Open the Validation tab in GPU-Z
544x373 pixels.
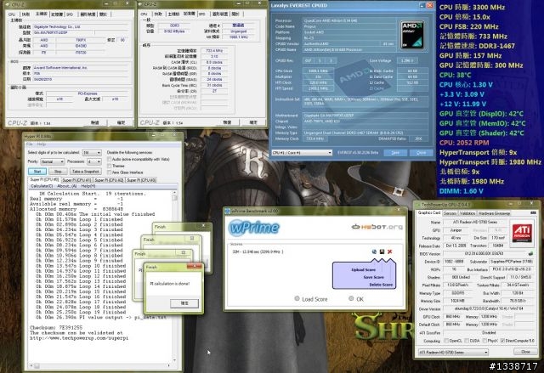tap(467, 213)
